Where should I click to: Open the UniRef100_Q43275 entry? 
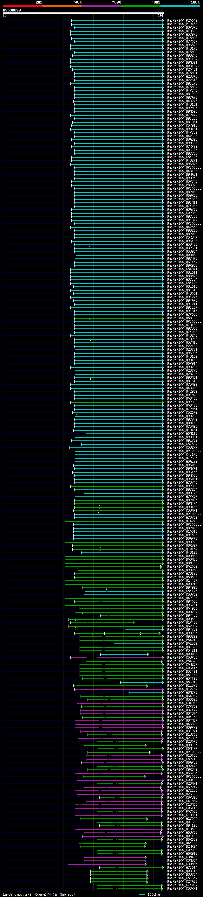point(182,101)
